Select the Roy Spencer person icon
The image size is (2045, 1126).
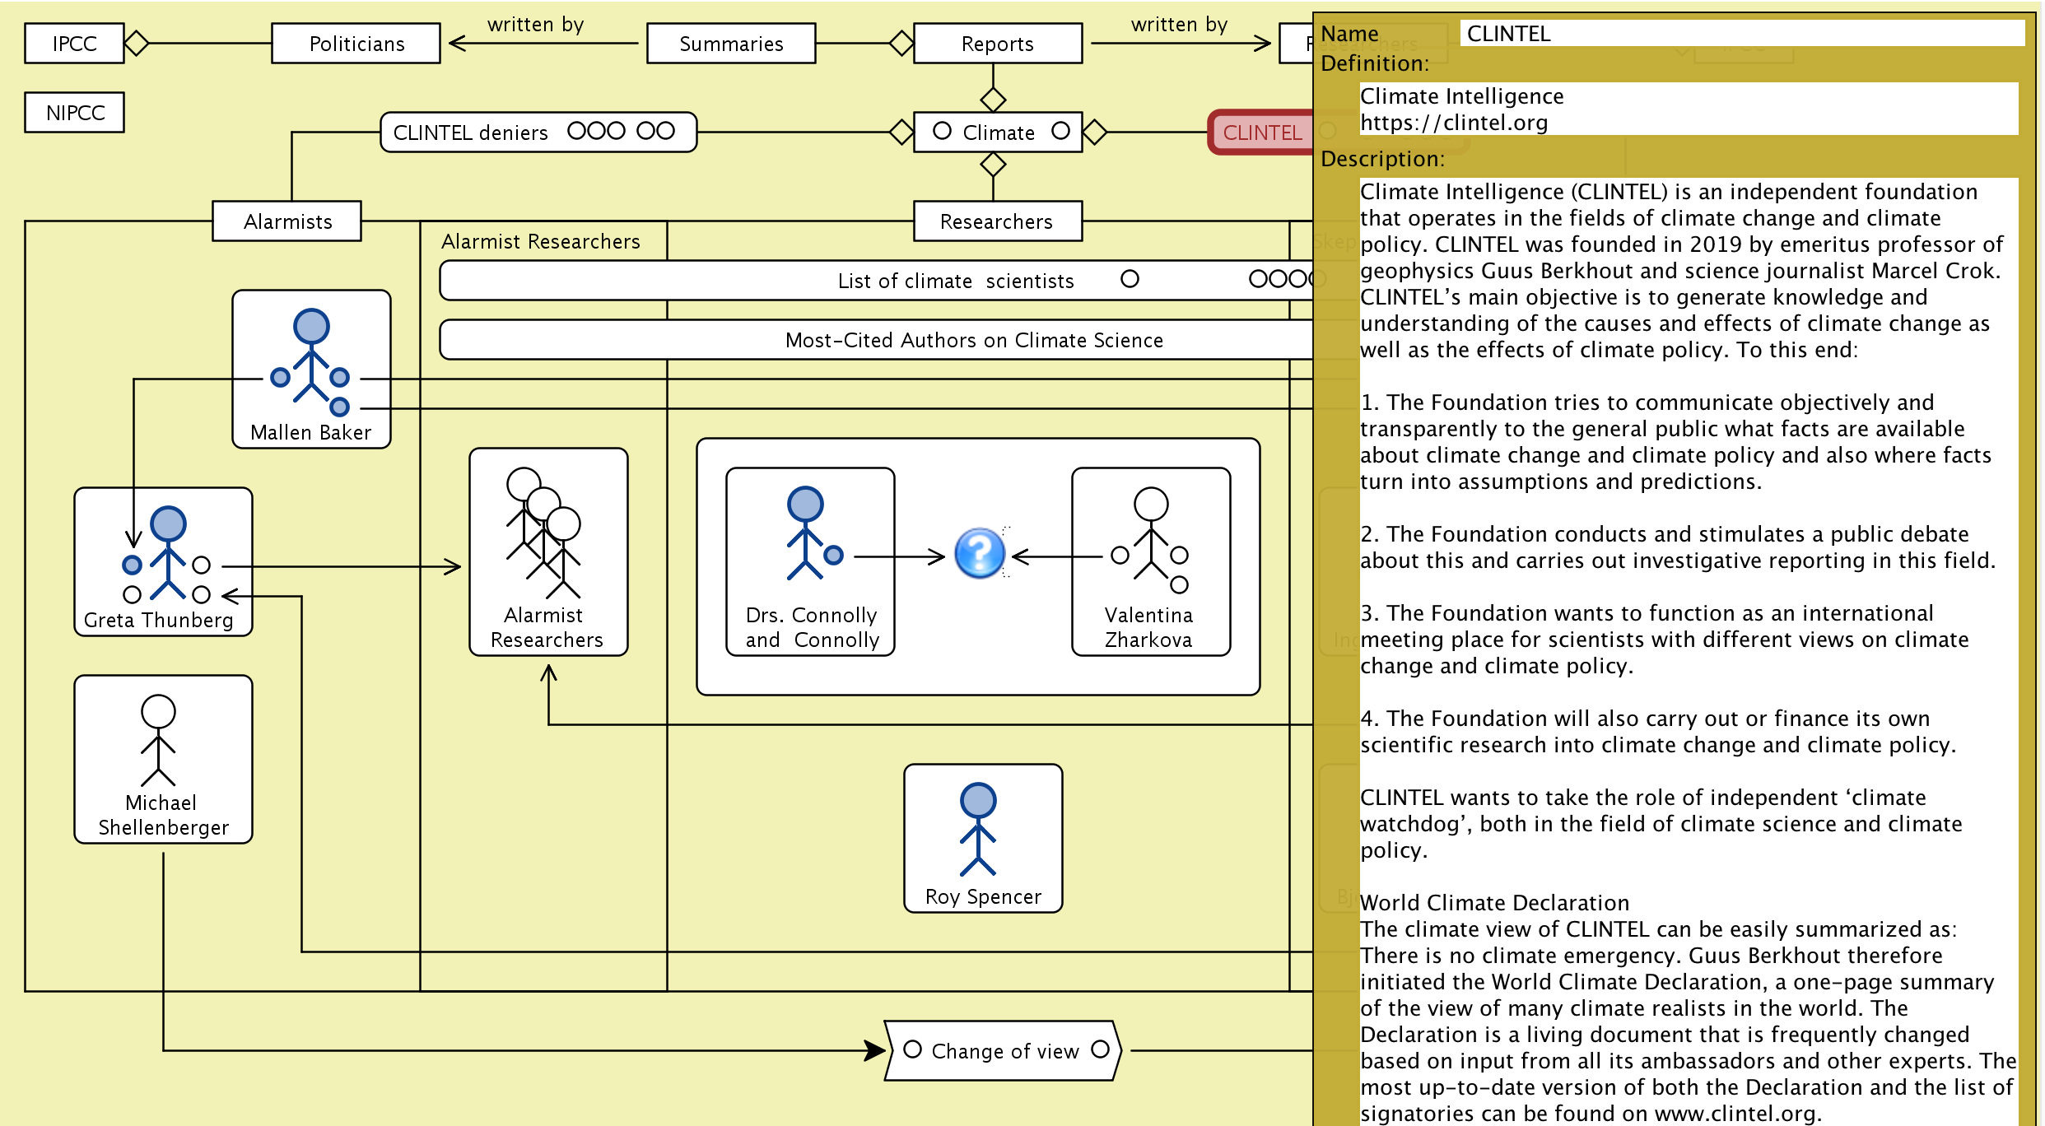pos(978,828)
